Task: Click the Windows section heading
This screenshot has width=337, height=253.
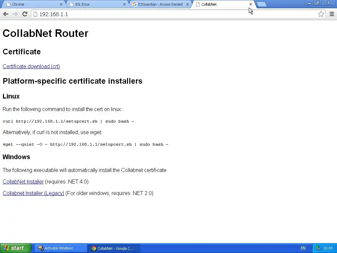Action: (x=16, y=157)
